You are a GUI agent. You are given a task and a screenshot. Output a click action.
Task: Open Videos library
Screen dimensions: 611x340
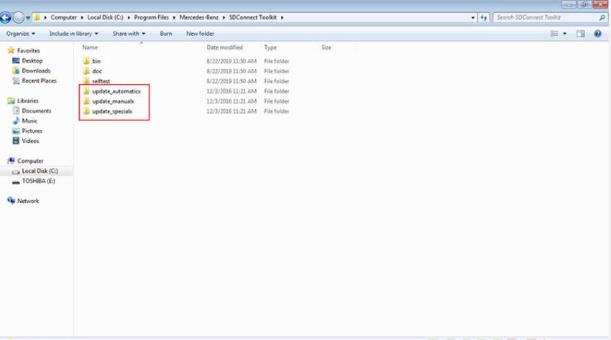click(30, 141)
